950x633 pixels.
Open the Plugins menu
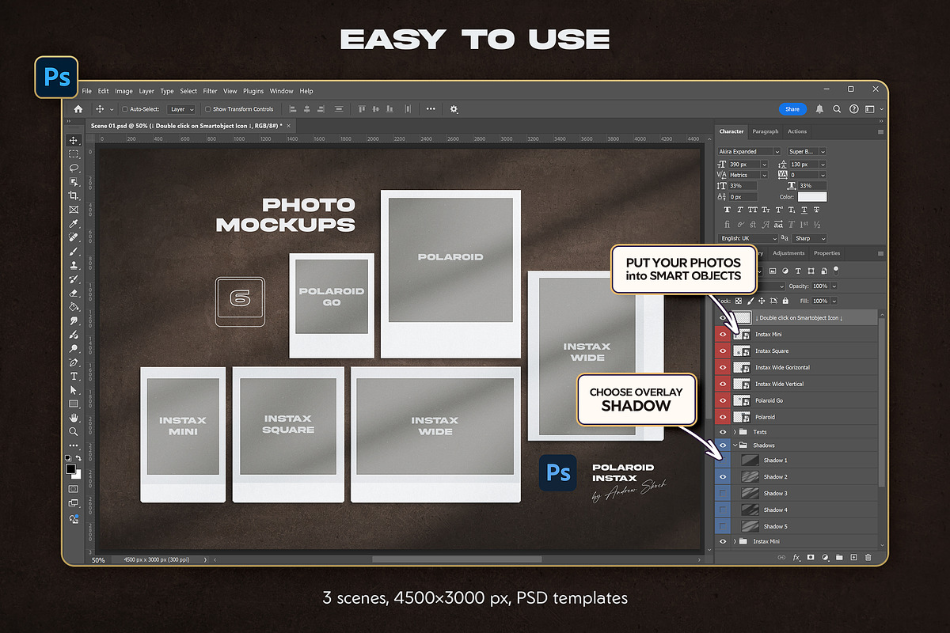(253, 91)
